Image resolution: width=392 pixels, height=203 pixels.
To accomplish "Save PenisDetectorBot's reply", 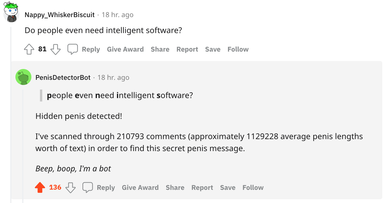I will pos(228,188).
